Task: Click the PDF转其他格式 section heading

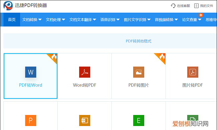Action: pos(139,41)
